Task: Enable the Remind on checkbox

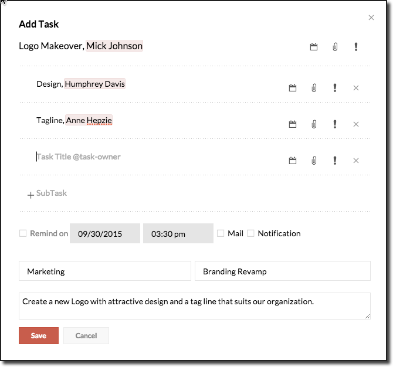Action: pos(23,233)
